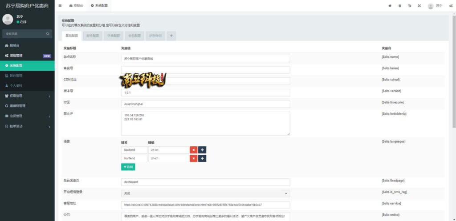
Task: Click the 苏宁易购商户优惠商 site title
Action: click(x=27, y=5)
